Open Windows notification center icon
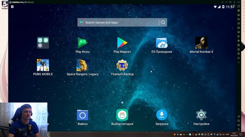The height and width of the screenshot is (137, 245). 241,134
